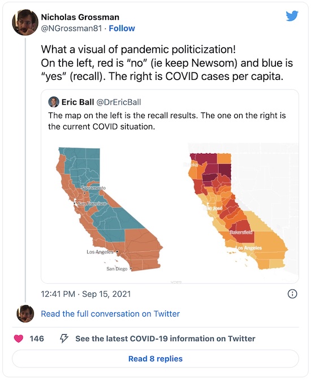311x380 pixels.
Task: Click the Nicholas Grossman display name
Action: [x=80, y=17]
